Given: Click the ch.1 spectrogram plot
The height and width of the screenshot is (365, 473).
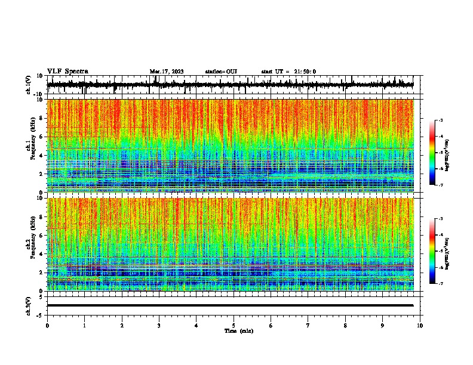Looking at the screenshot, I should pos(230,146).
